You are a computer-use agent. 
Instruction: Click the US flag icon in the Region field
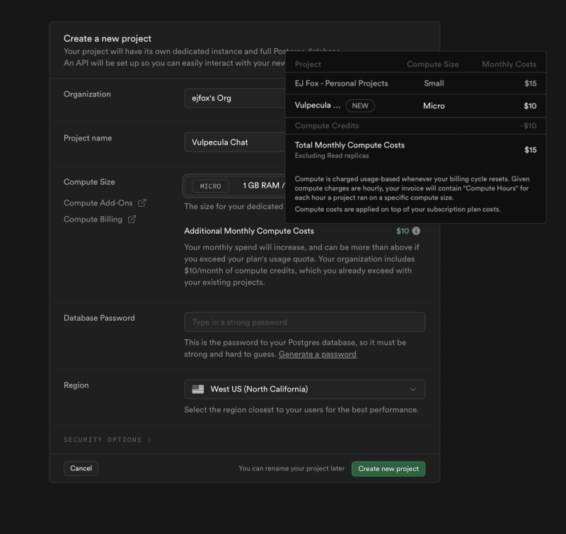198,389
